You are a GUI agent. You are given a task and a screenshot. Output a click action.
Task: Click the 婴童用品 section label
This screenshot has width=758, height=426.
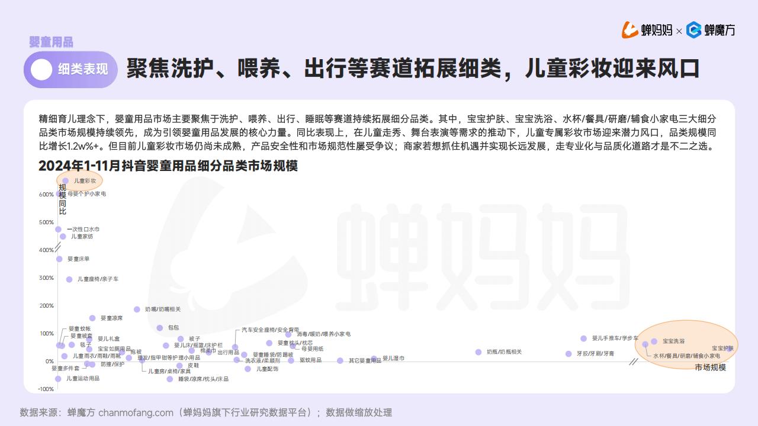pos(51,41)
